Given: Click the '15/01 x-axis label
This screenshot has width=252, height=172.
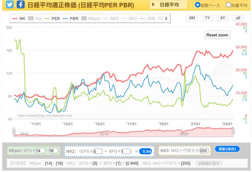Looking at the screenshot, I should point(99,124).
